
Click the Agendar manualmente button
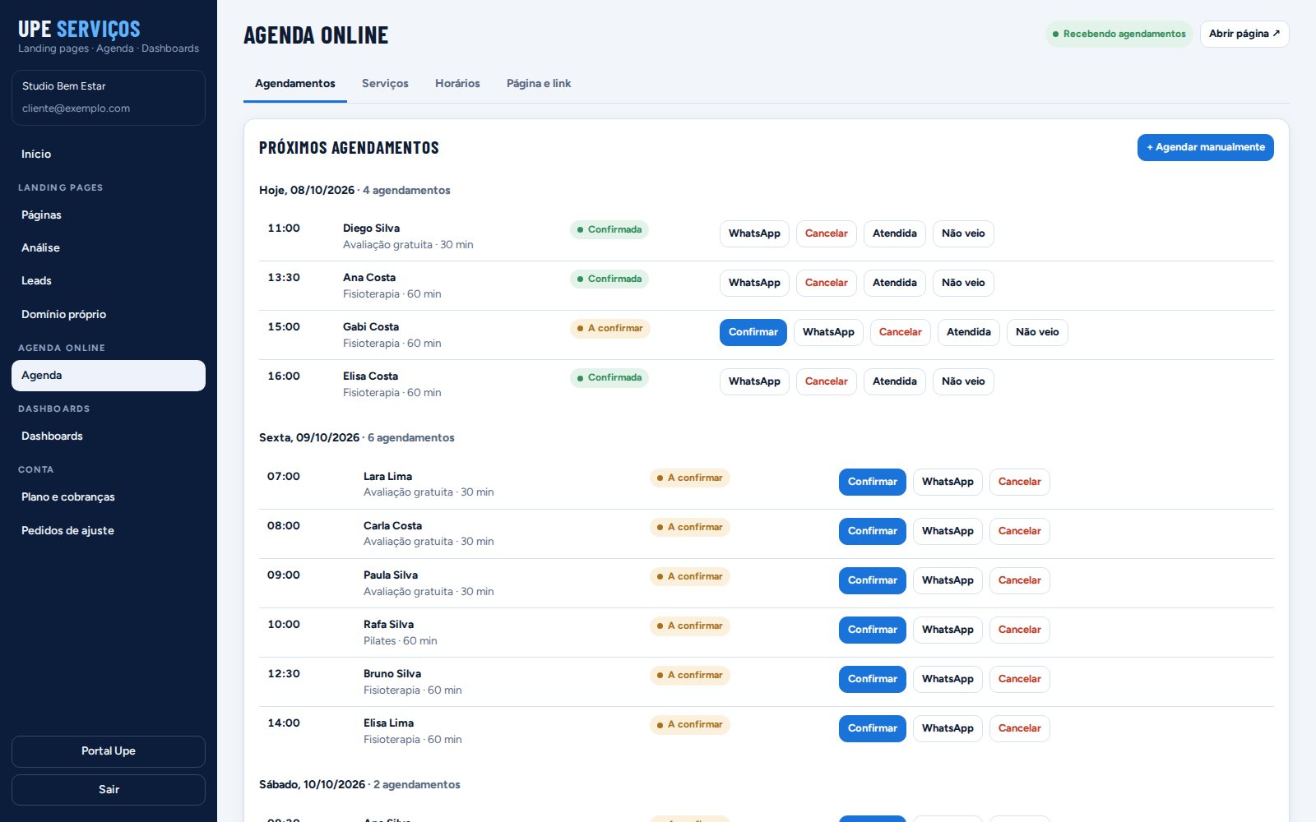(x=1205, y=147)
